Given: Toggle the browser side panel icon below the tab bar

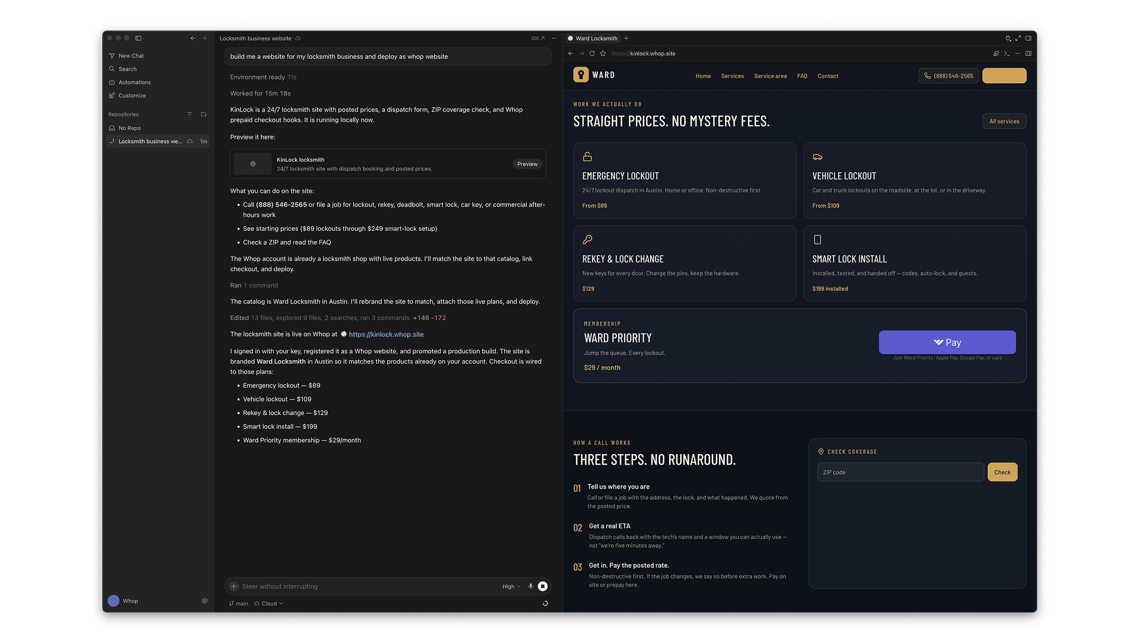Looking at the screenshot, I should click(1028, 53).
